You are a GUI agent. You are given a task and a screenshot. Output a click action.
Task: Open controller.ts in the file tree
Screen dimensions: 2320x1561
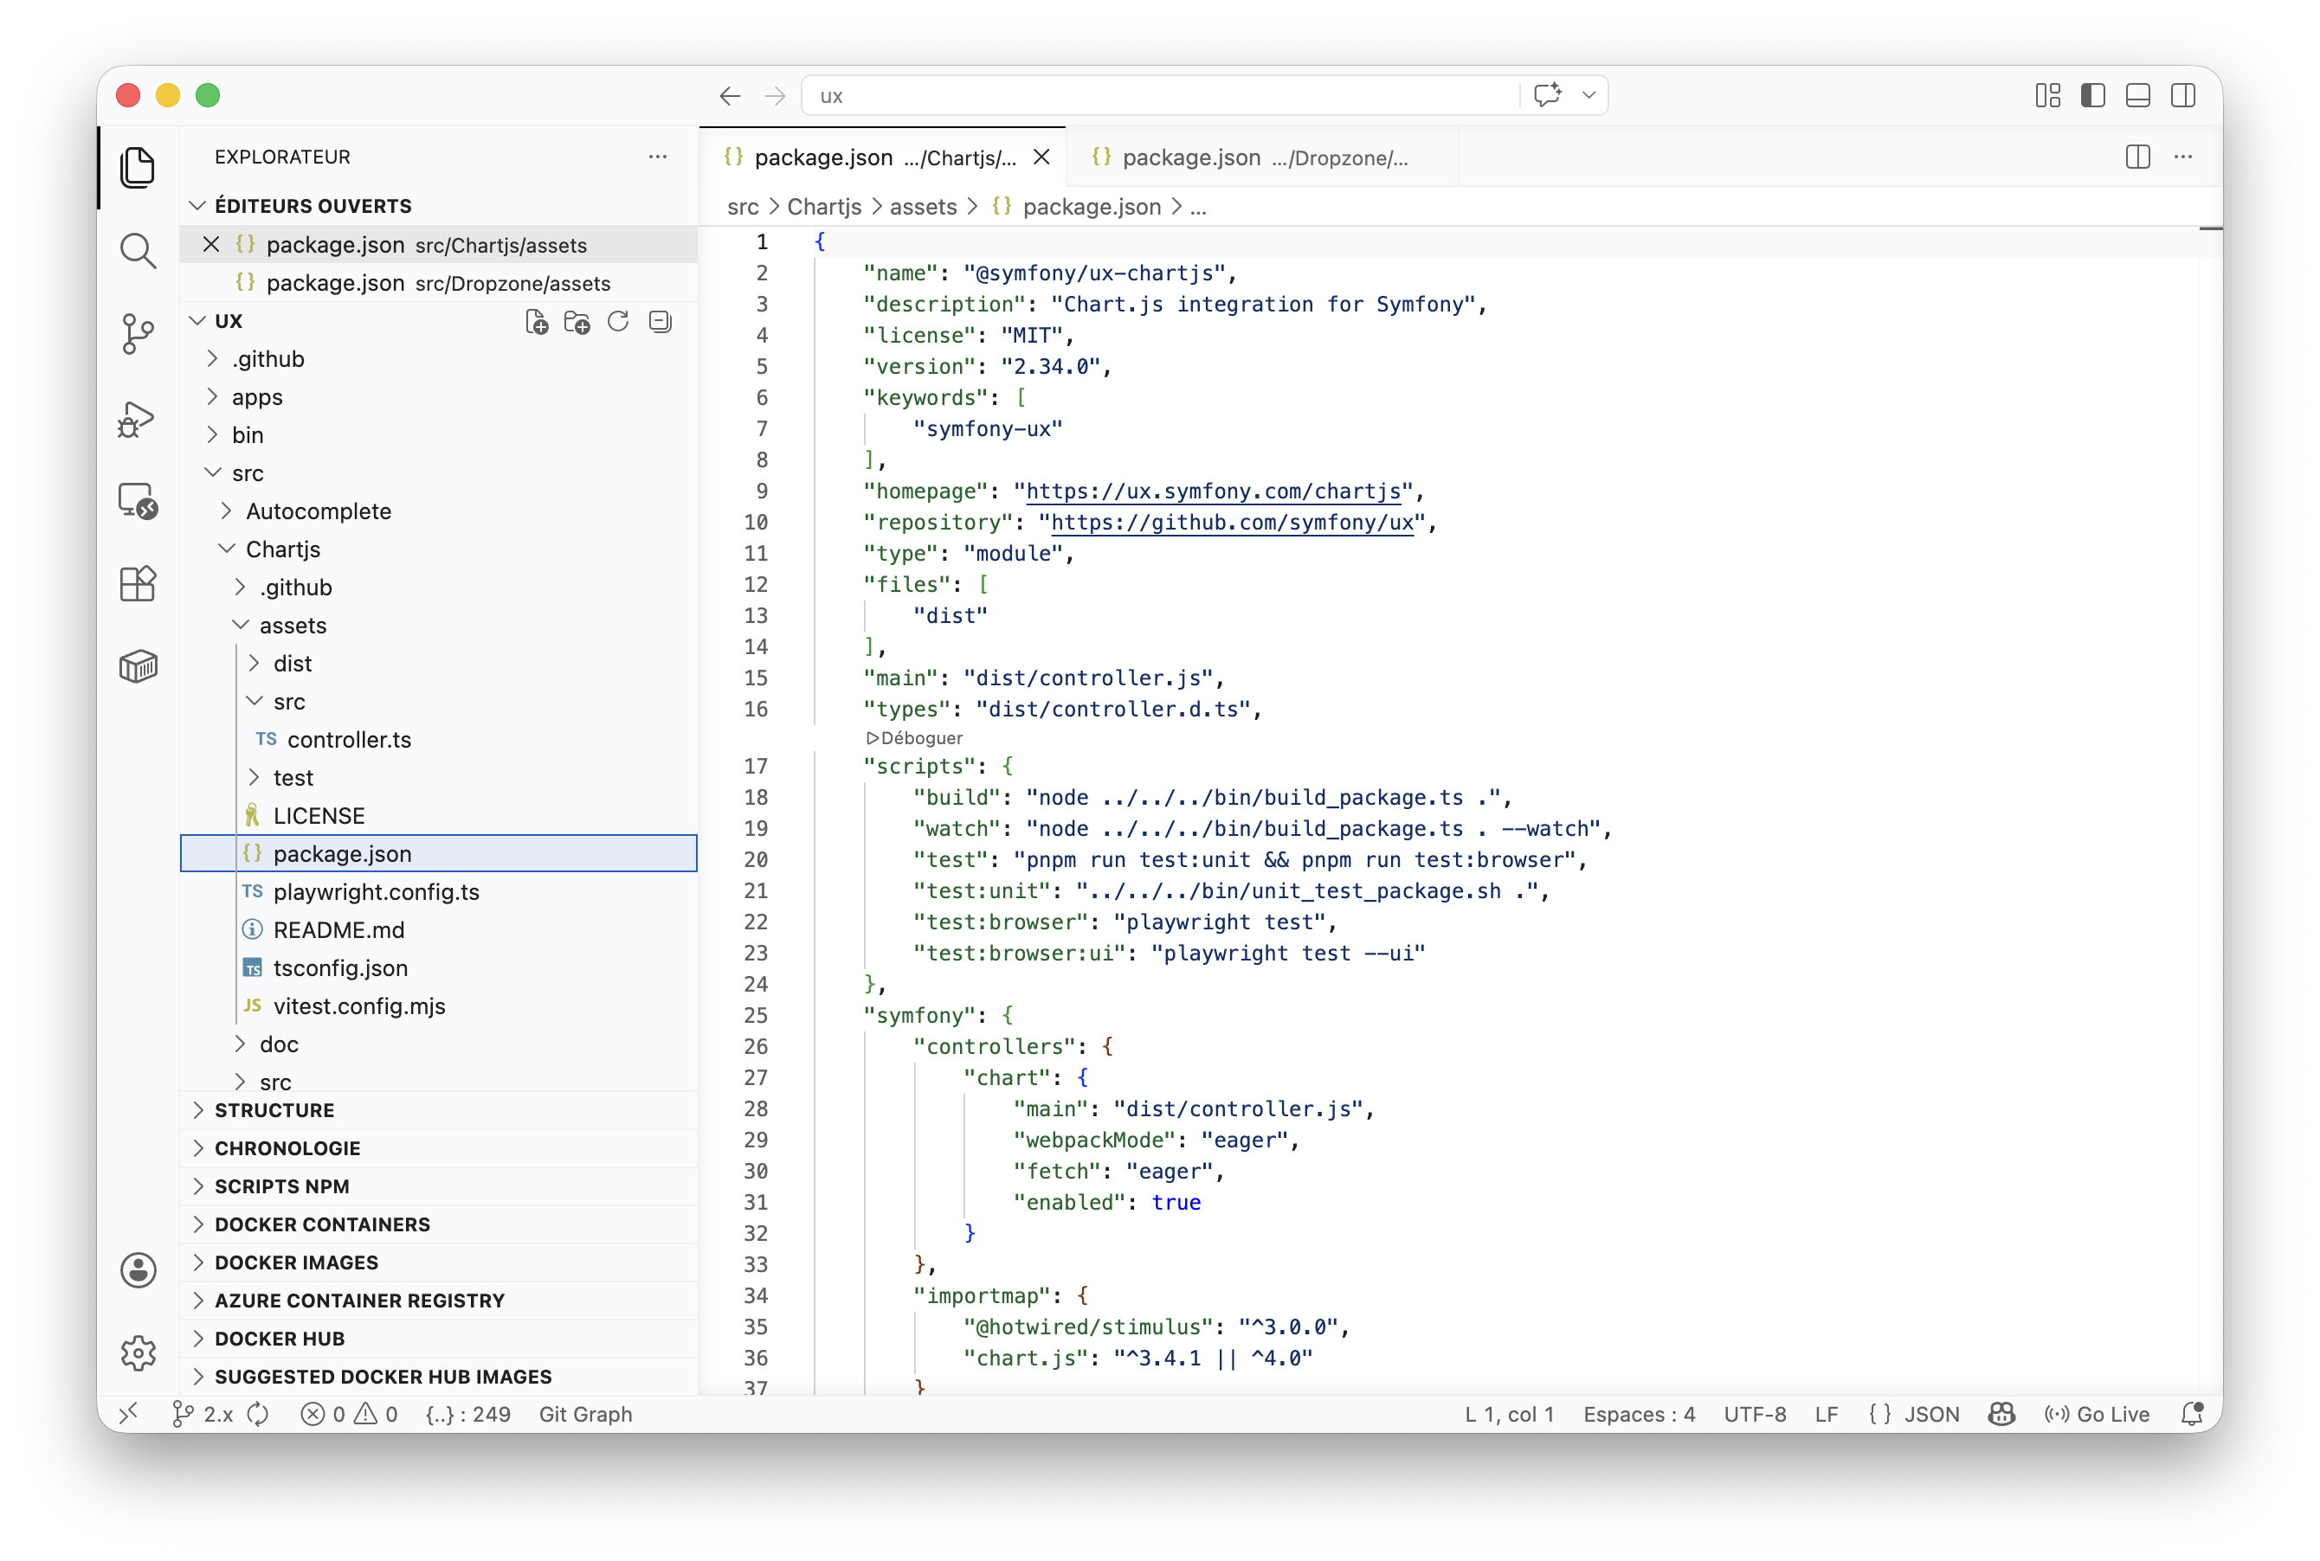point(349,740)
